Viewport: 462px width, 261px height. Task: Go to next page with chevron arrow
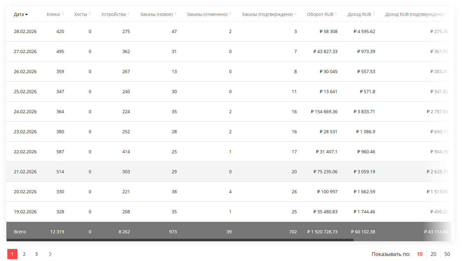point(50,254)
